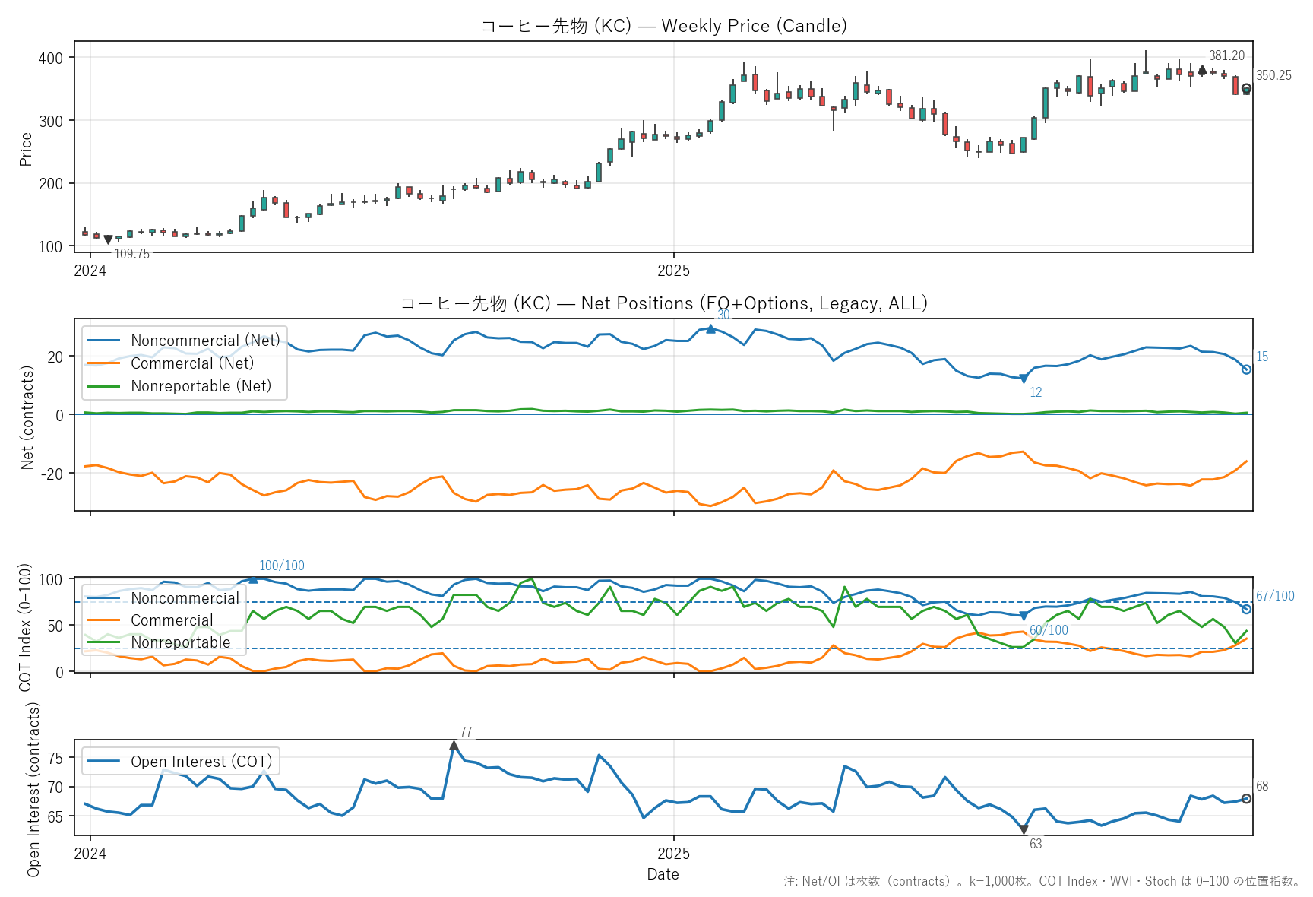The height and width of the screenshot is (897, 1313).
Task: Click the price low triangle marker at 109.75
Action: (108, 239)
